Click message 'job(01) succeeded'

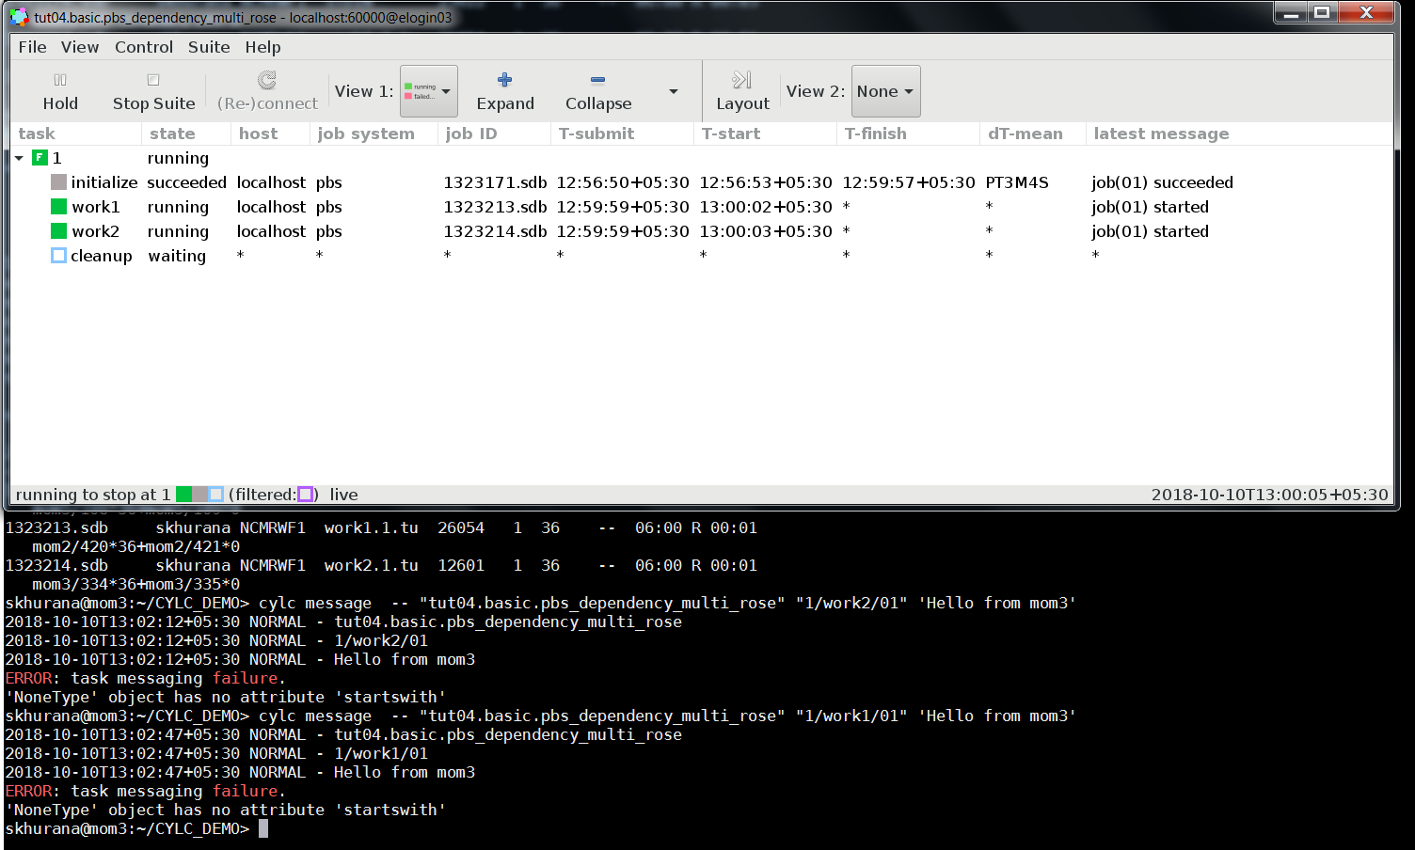1162,182
